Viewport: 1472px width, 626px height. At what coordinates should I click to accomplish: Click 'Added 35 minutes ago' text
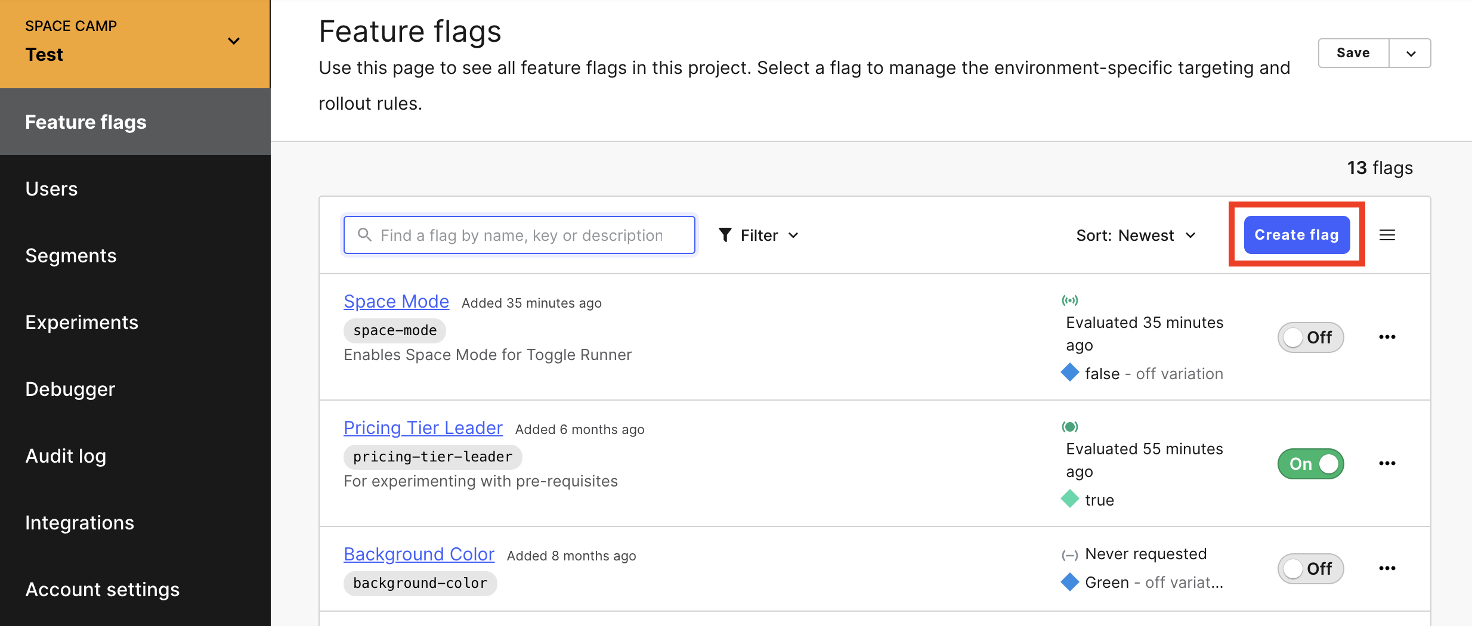pos(531,303)
